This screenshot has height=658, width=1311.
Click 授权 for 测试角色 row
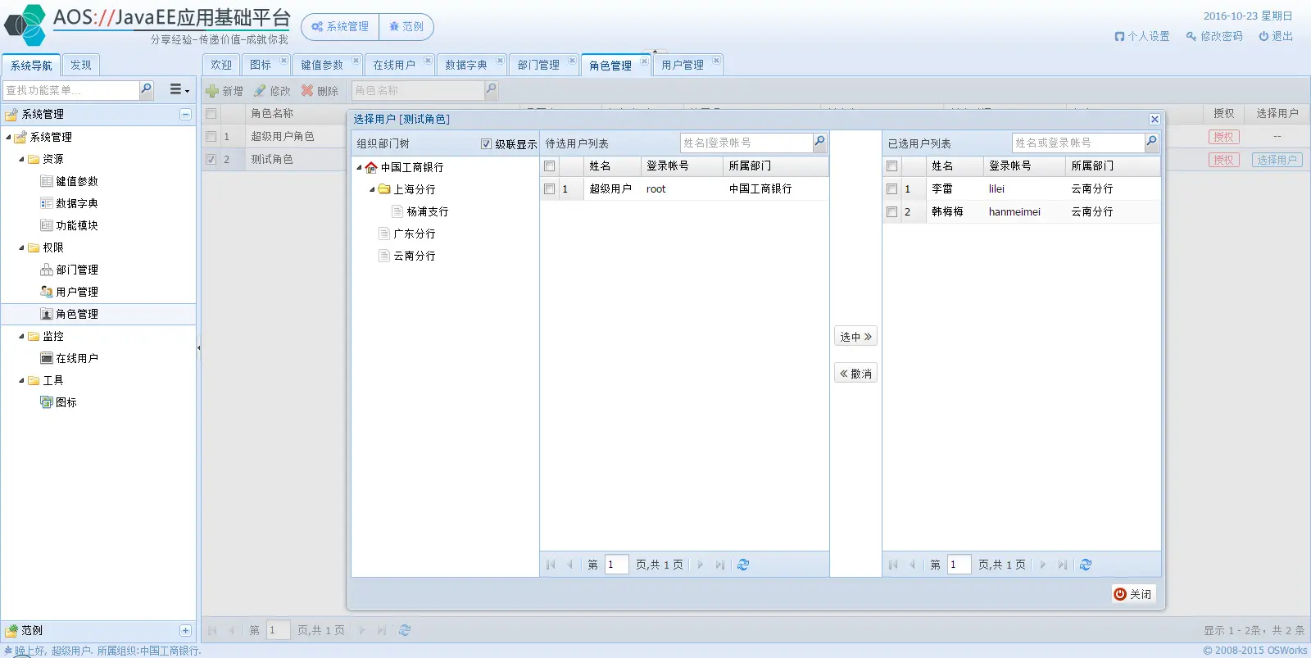click(x=1223, y=160)
